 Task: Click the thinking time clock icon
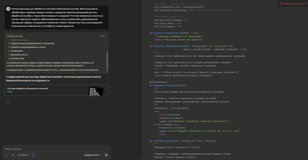pos(100,36)
